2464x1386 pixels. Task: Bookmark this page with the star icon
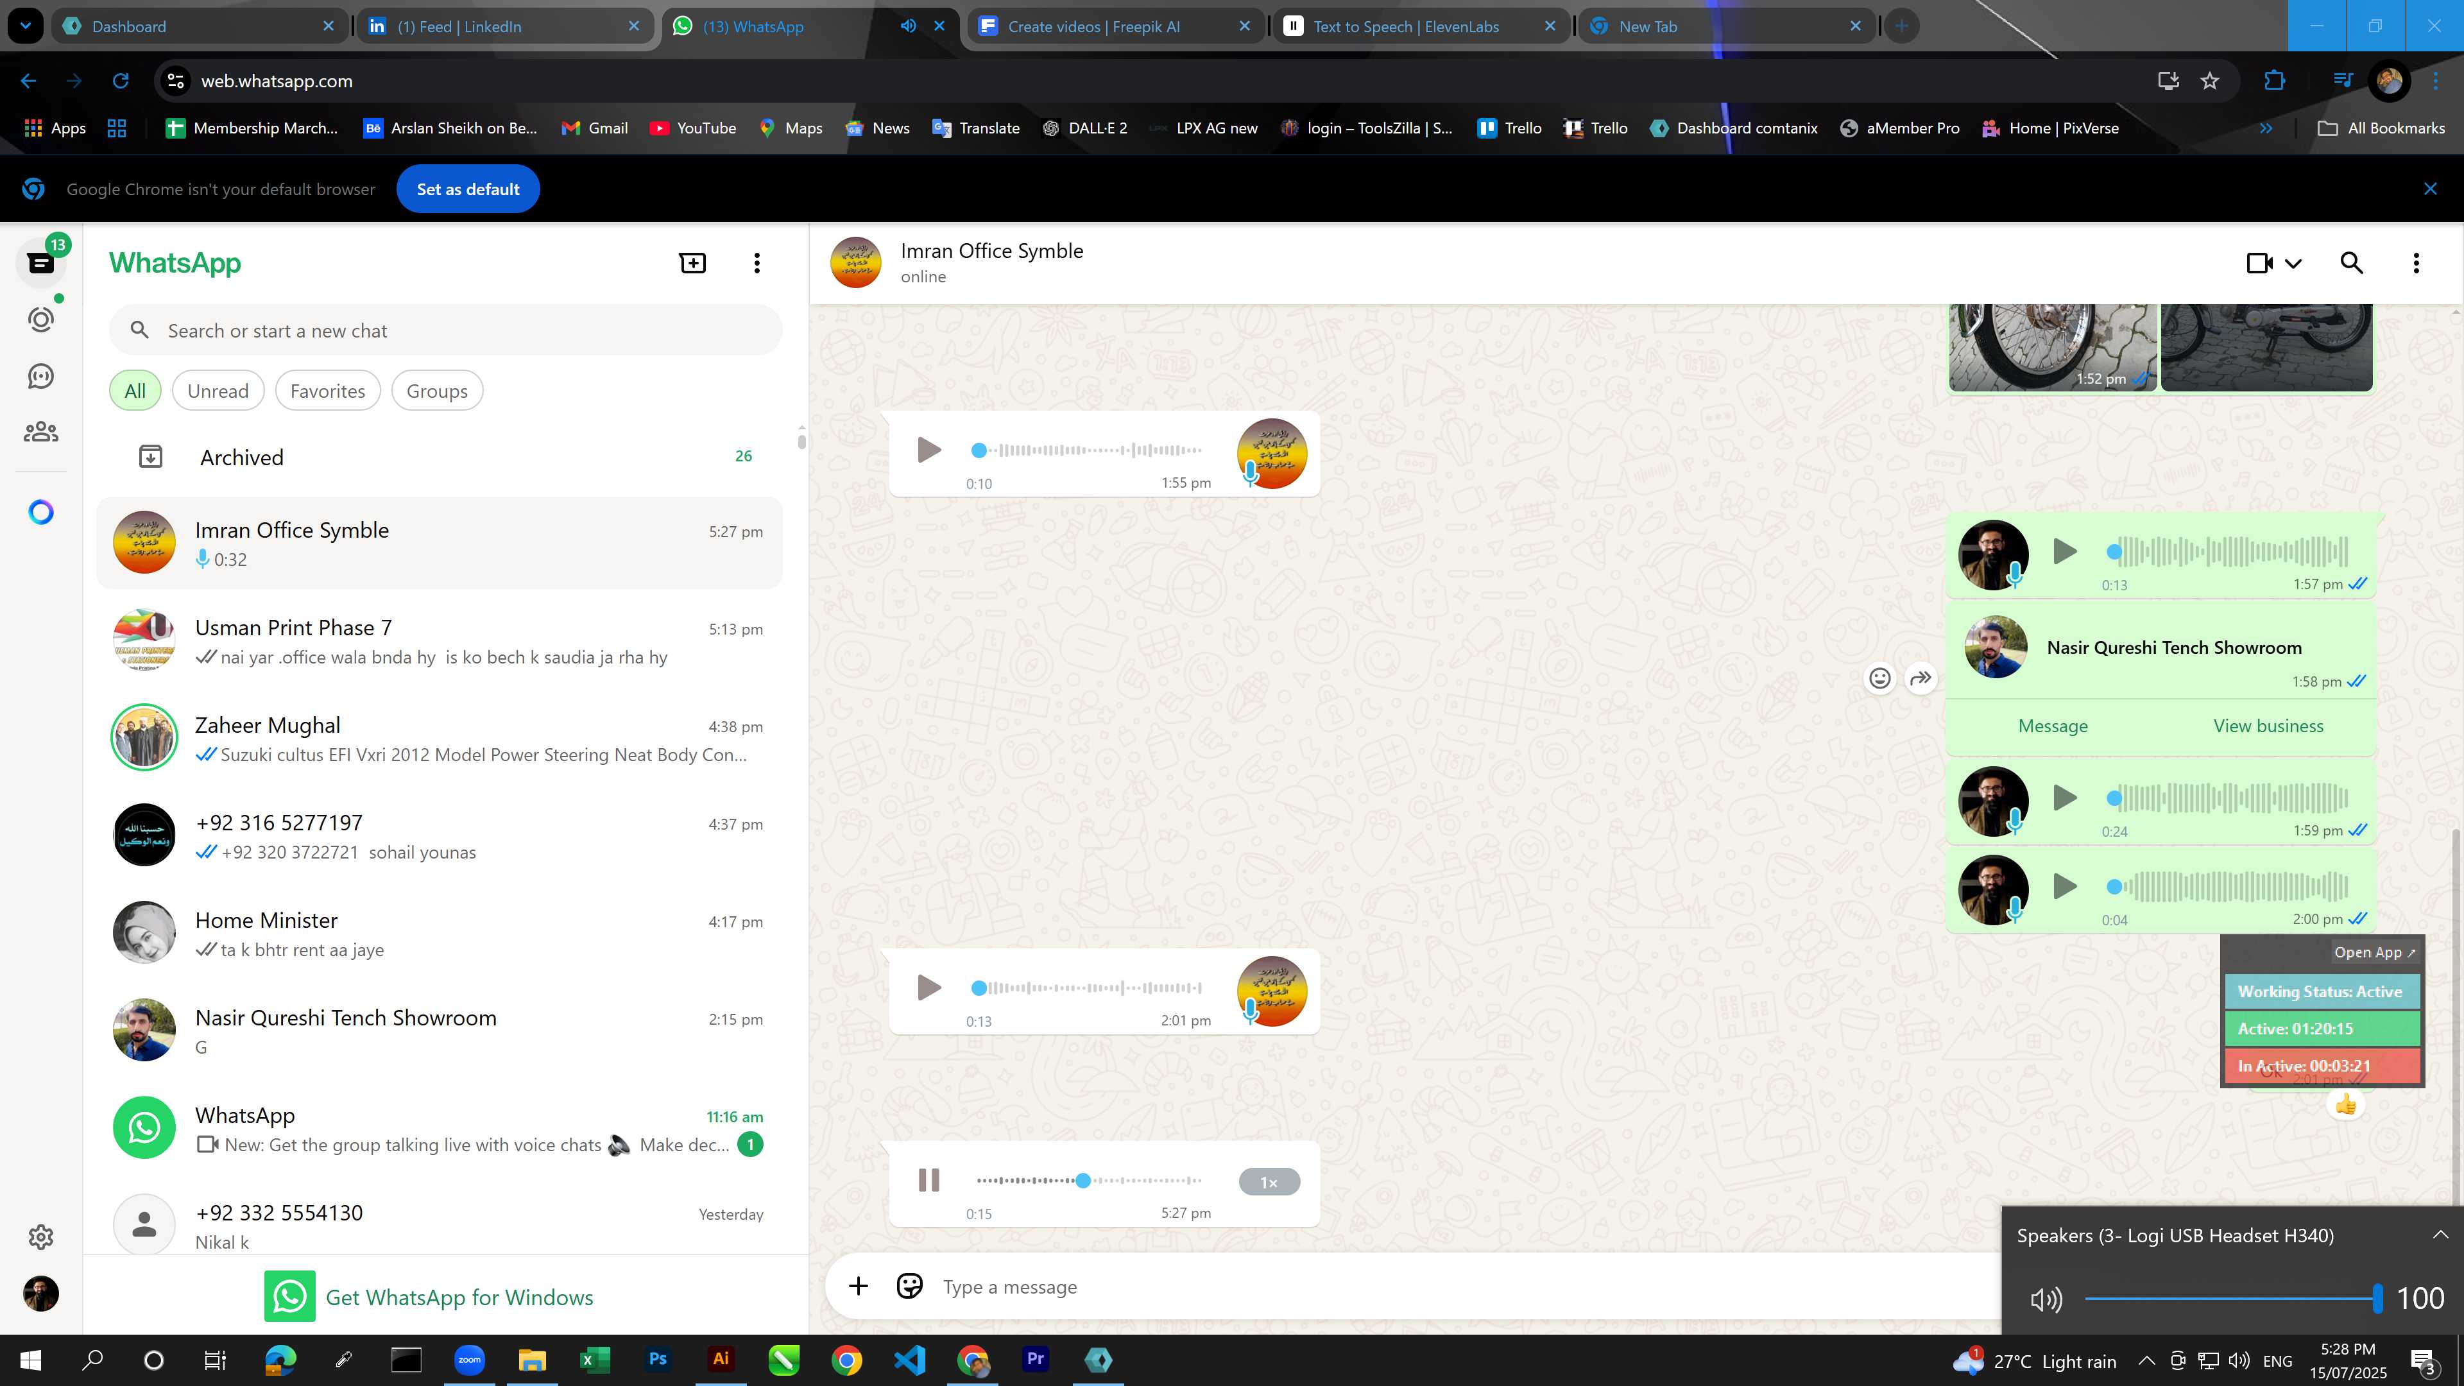[2209, 80]
